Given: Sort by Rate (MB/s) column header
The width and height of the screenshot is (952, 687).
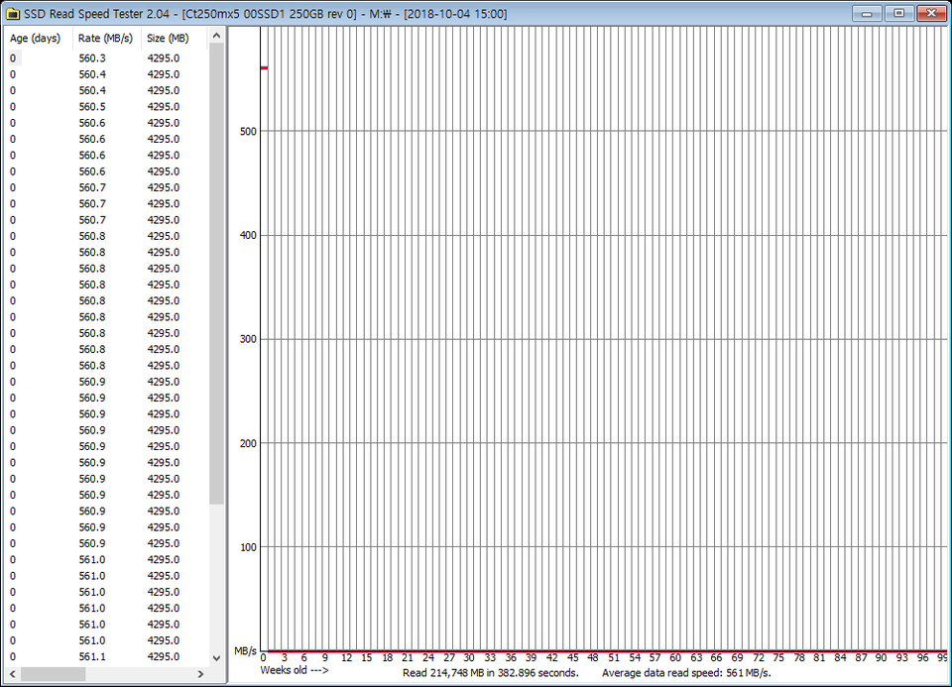Looking at the screenshot, I should (x=107, y=38).
